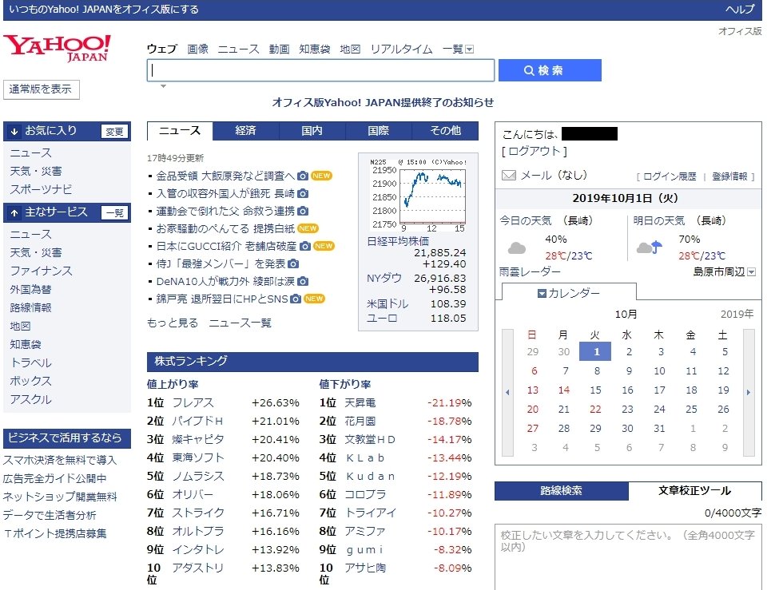This screenshot has width=775, height=590.
Task: Click inside the main search input field
Action: pyautogui.click(x=320, y=70)
